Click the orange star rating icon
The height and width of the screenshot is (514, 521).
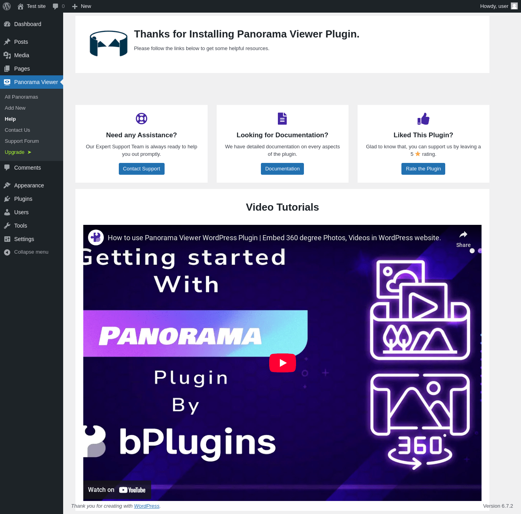(x=418, y=154)
